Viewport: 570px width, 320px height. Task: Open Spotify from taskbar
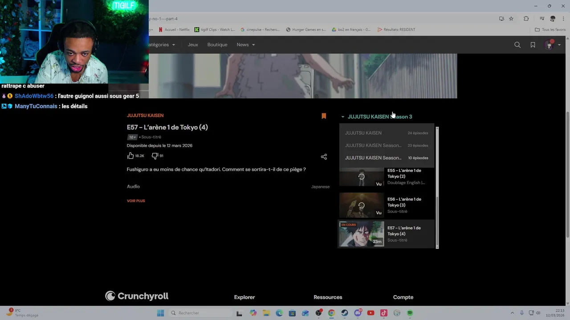pos(410,313)
